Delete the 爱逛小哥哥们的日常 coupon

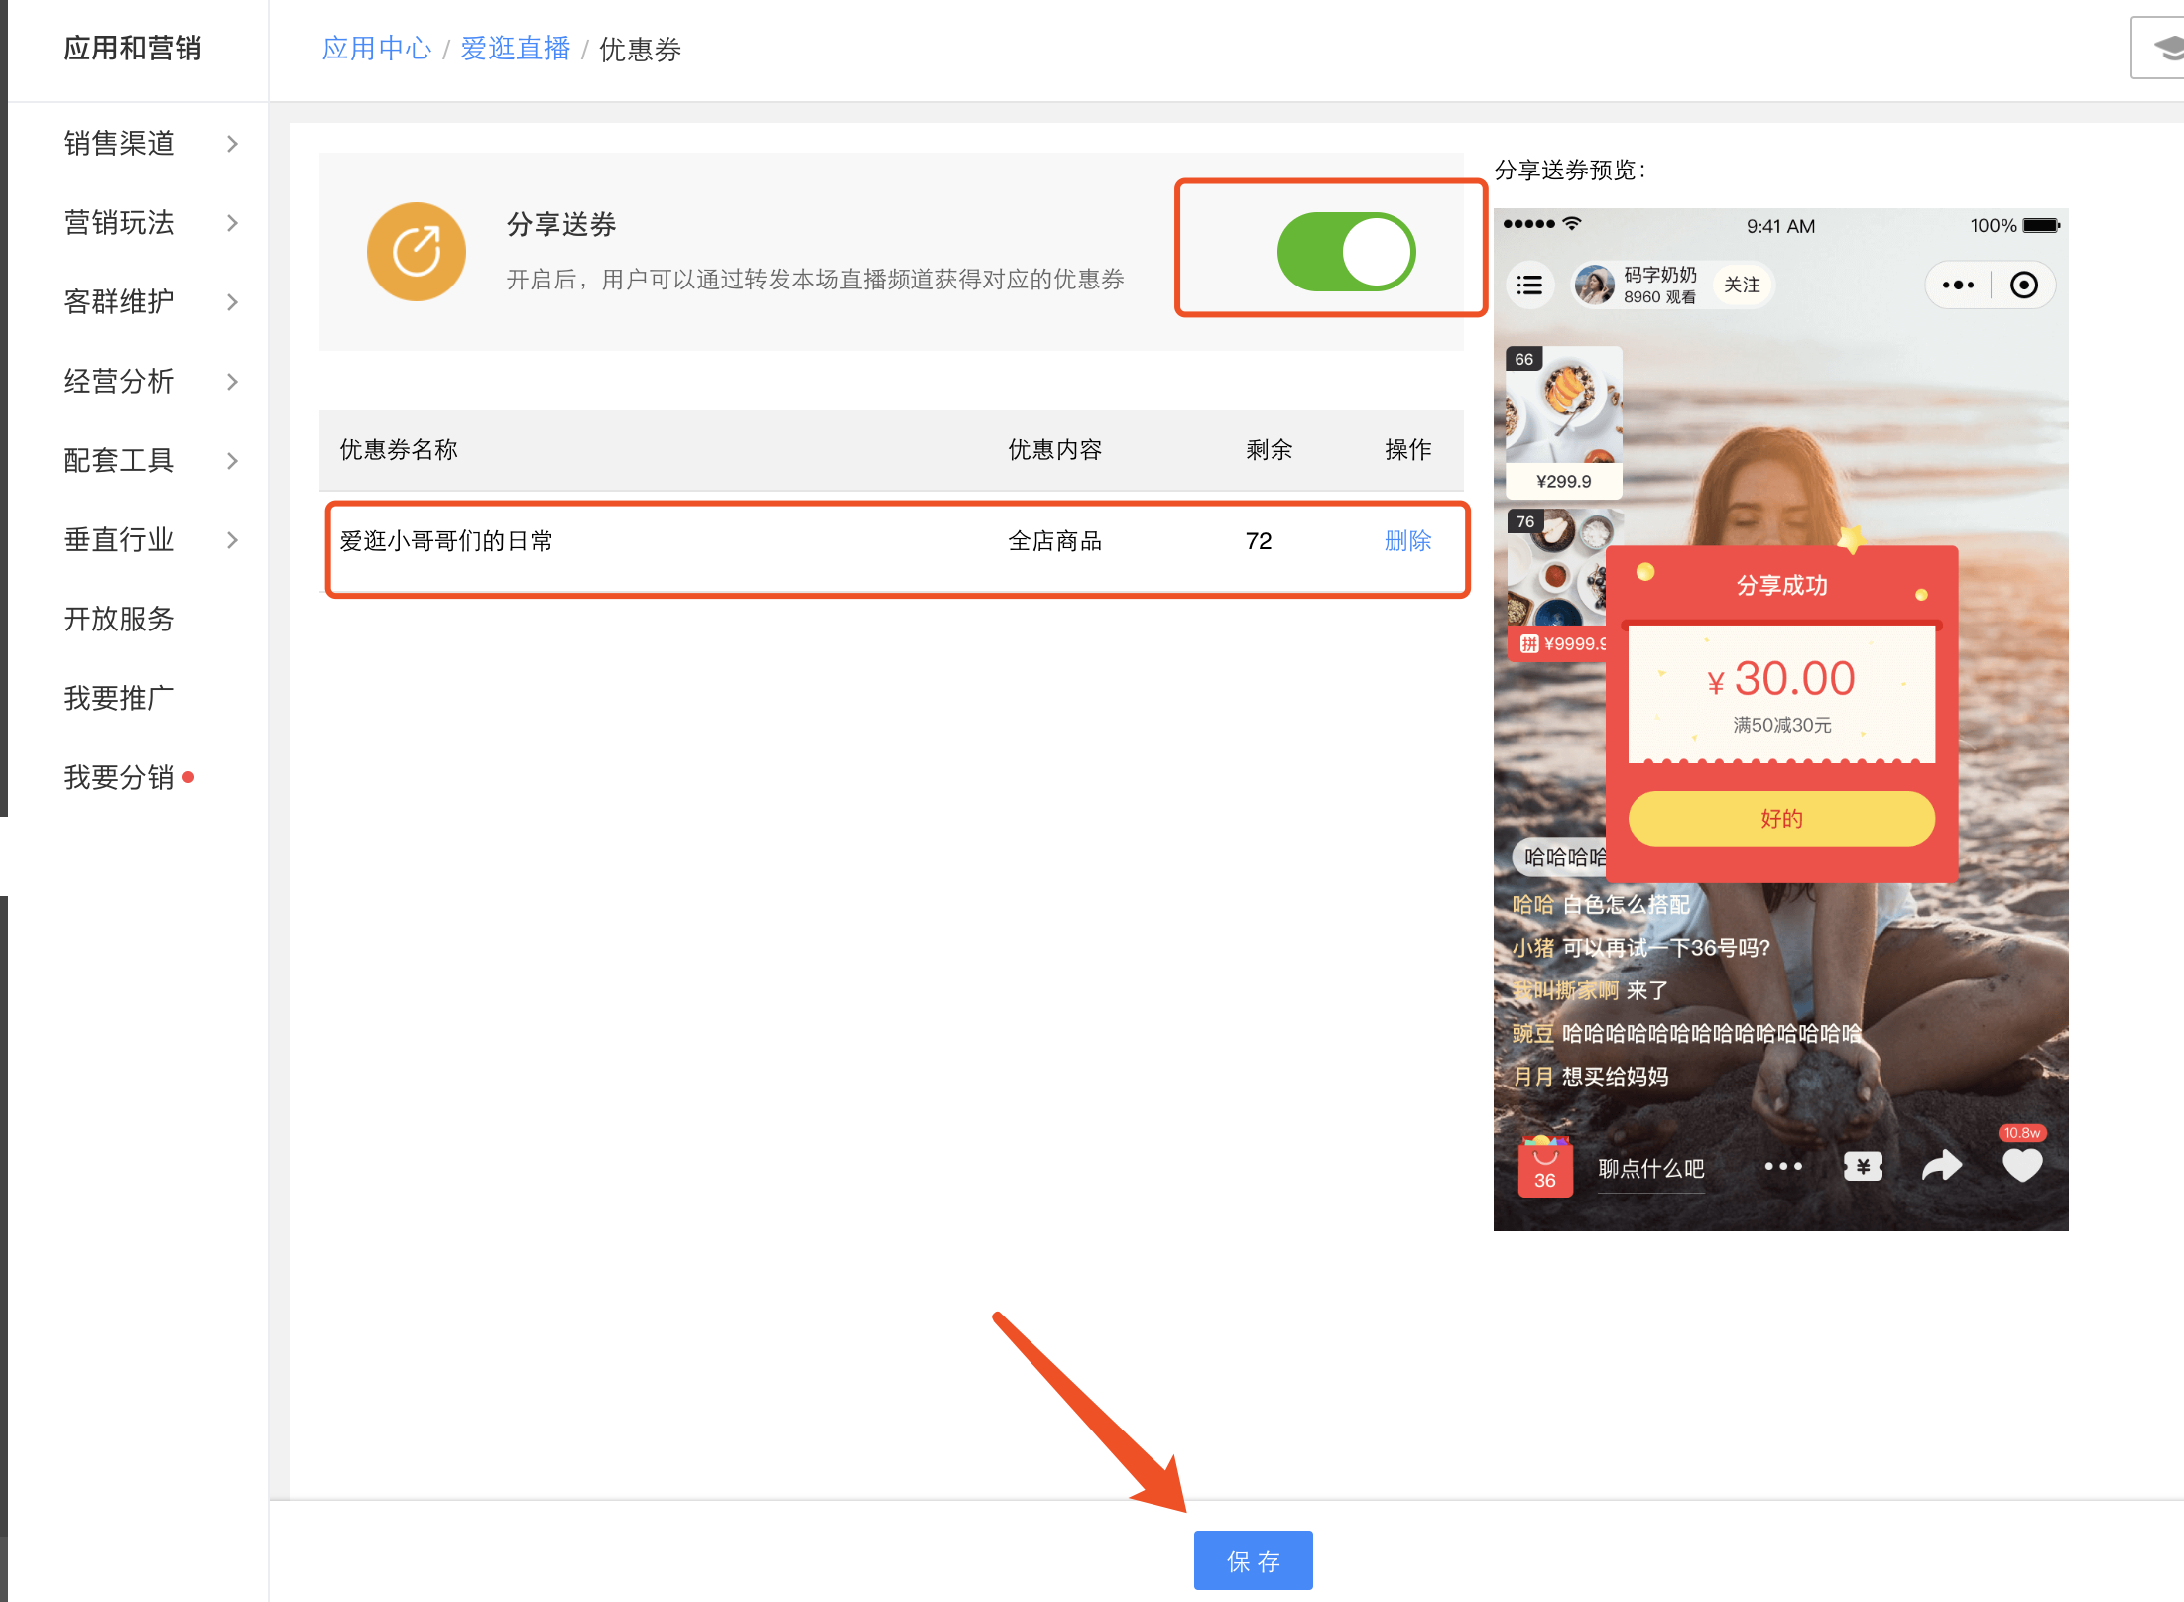(x=1407, y=541)
